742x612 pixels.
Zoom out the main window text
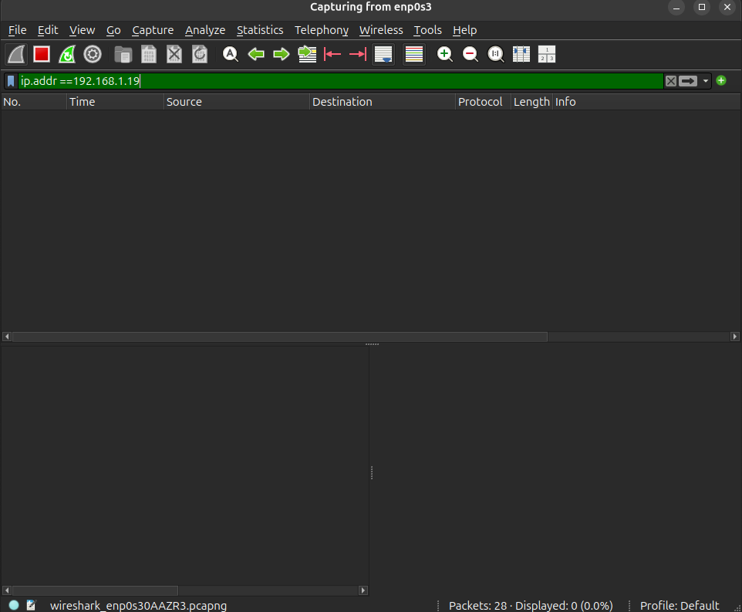470,55
